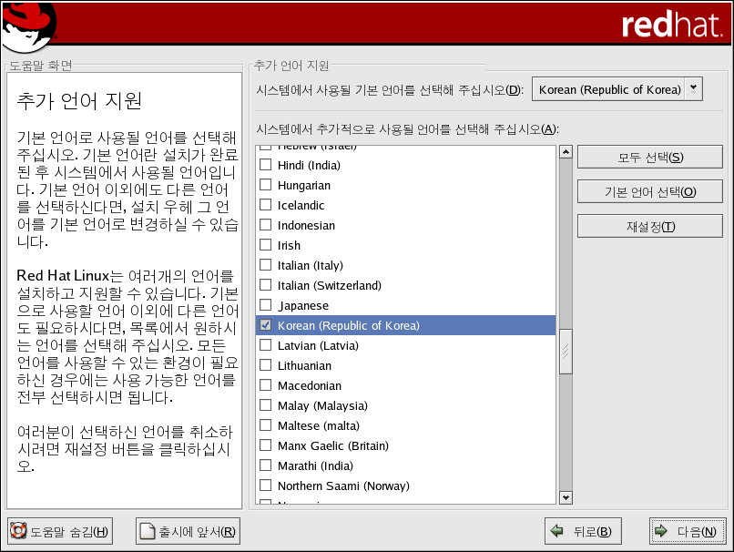Tick the Hindi (India) checkbox
This screenshot has width=734, height=552.
tap(266, 165)
